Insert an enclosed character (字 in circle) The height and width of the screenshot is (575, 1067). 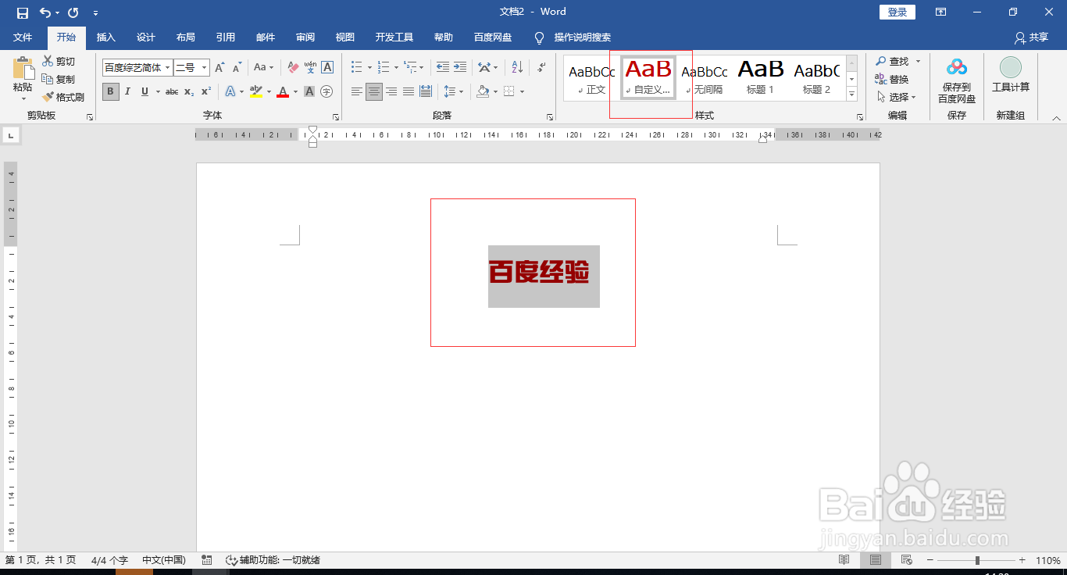click(327, 91)
